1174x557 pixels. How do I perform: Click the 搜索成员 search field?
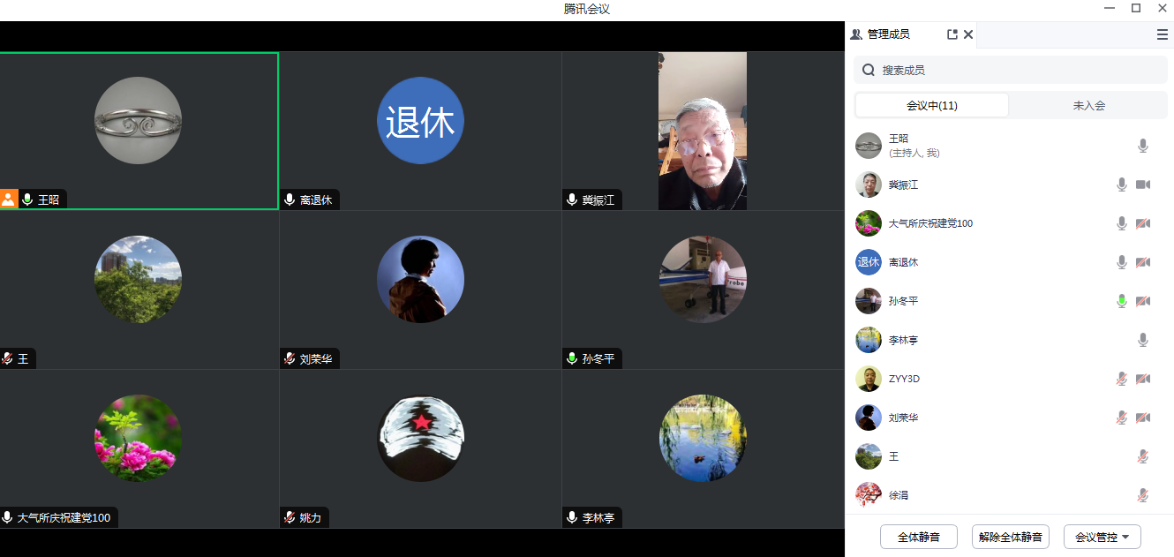coord(1015,70)
